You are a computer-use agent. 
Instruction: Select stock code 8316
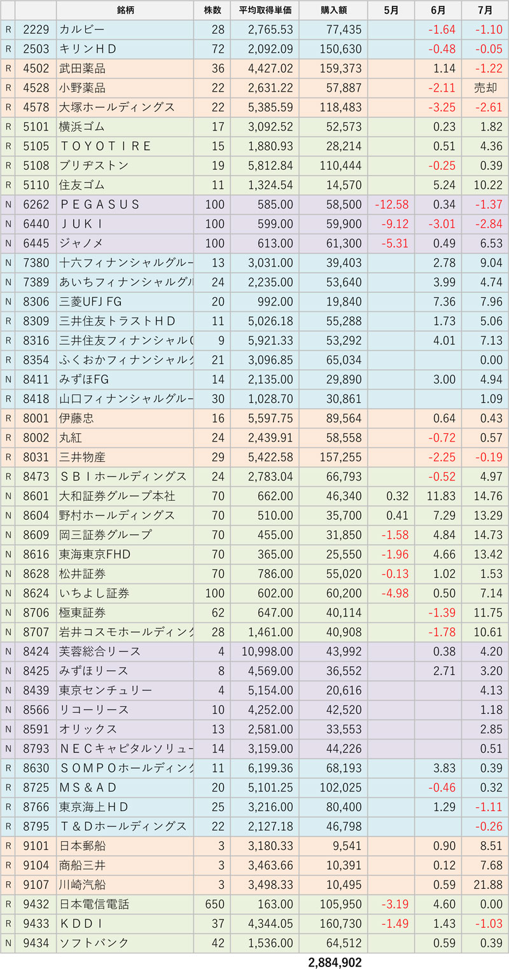36,340
